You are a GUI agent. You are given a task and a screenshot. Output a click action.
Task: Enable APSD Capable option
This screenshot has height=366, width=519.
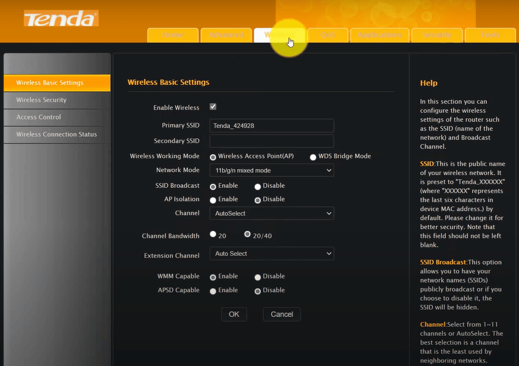coord(213,291)
